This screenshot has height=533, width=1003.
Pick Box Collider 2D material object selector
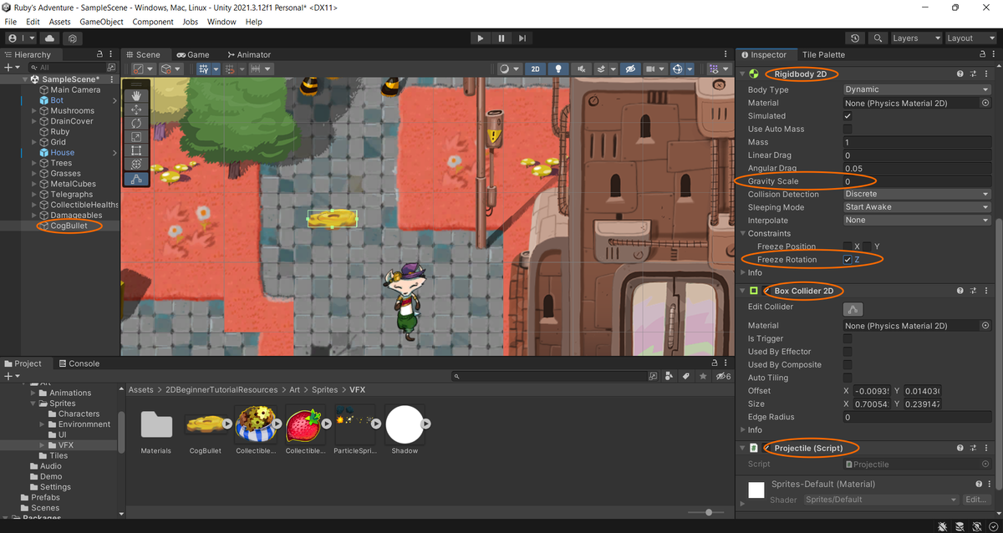tap(985, 326)
